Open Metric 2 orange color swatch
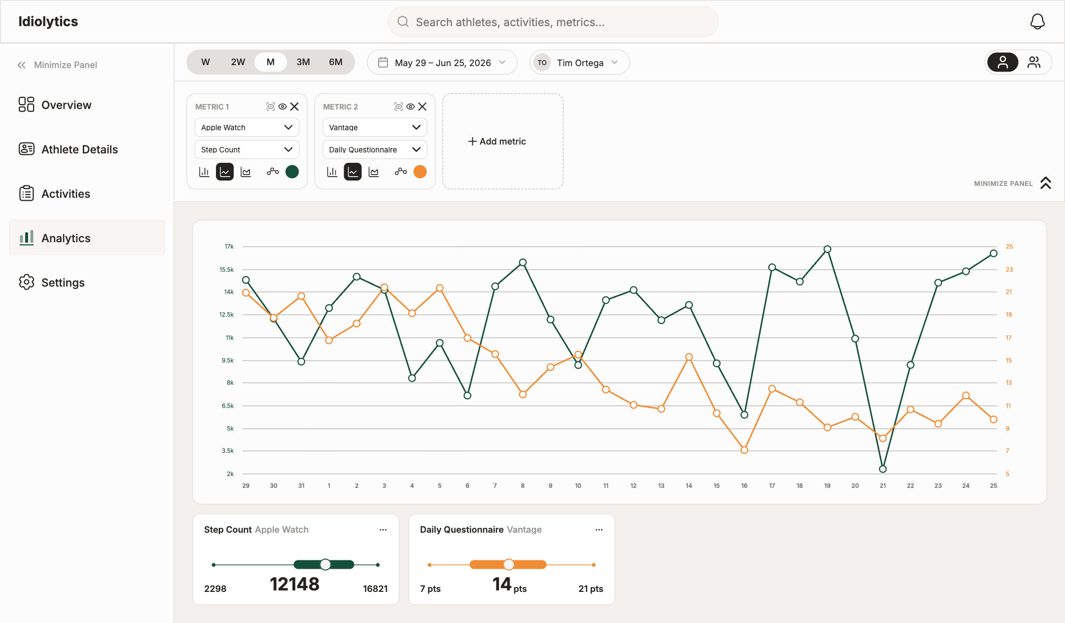Viewport: 1065px width, 623px height. coord(420,172)
